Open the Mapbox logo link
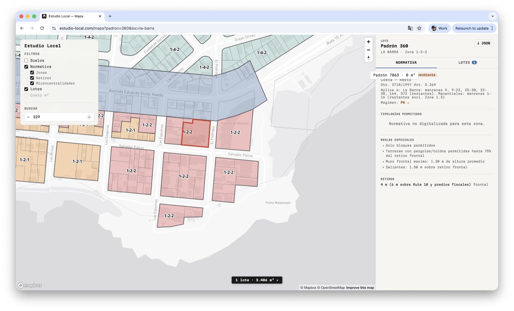The height and width of the screenshot is (311, 514). click(x=30, y=285)
